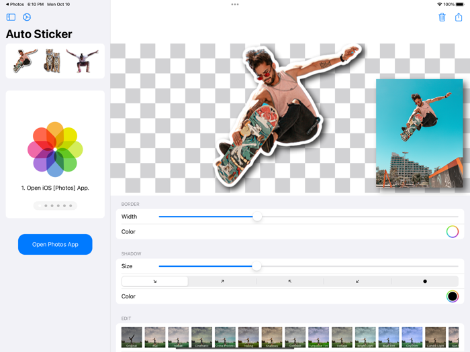The image size is (470, 352).
Task: Apply the Cross Process filter thumbnail
Action: (225, 337)
